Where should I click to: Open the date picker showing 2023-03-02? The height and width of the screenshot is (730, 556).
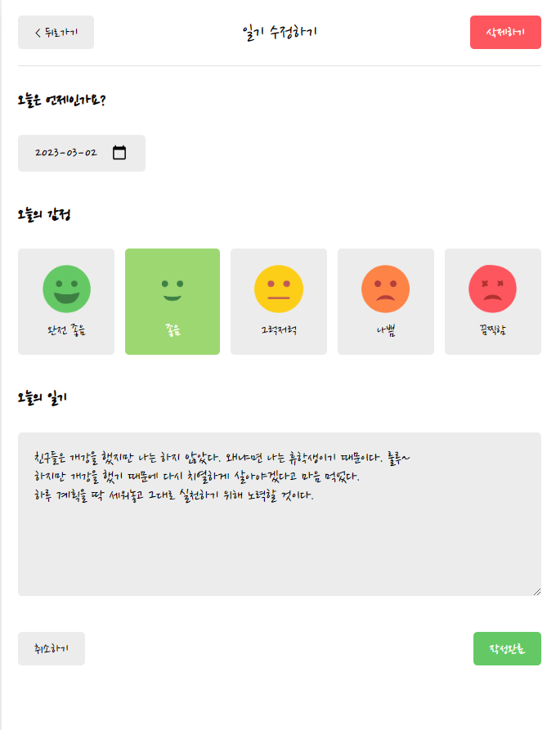(x=81, y=152)
